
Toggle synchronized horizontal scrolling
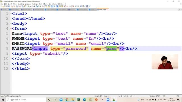(49, 6)
